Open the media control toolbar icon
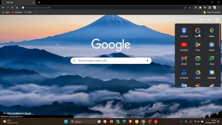Screen dimensions: 222x125 point(205,8)
